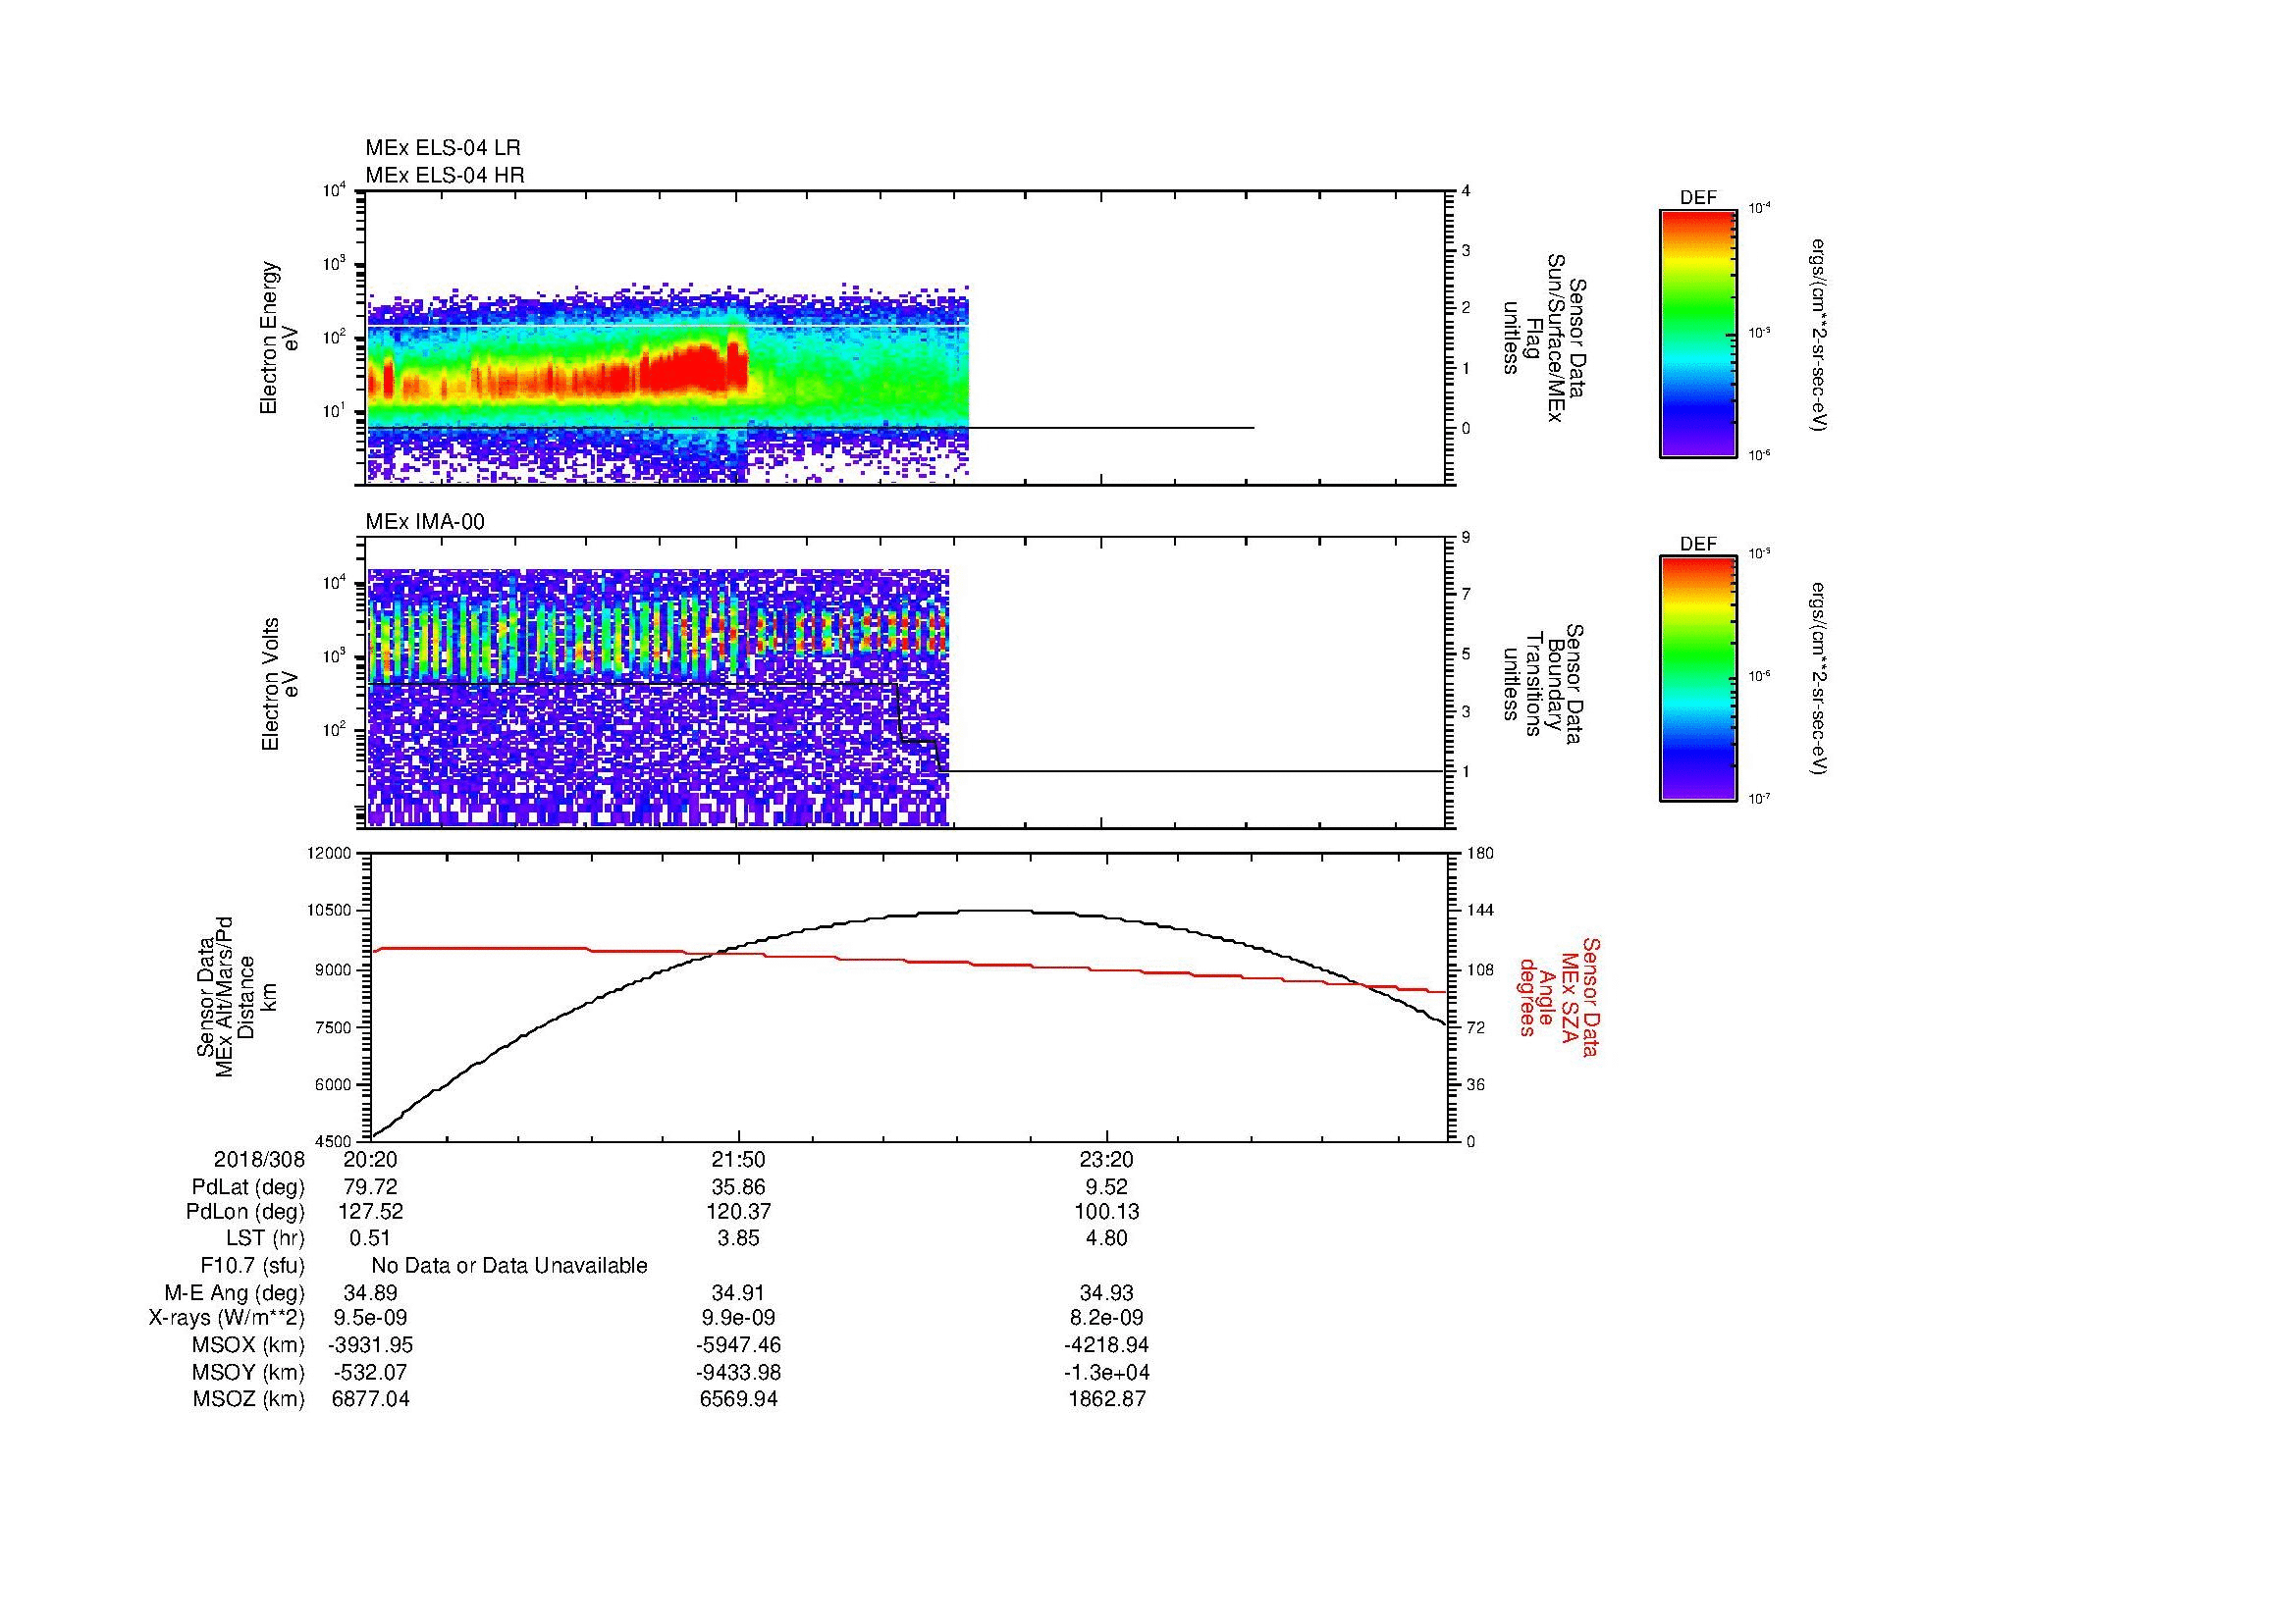Click the Sun/Surface/MEx Flag axis label
The image size is (2296, 1622).
coord(1545,338)
